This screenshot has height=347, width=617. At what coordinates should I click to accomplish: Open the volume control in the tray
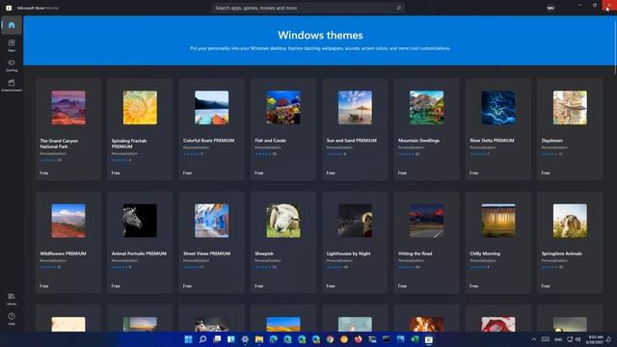[577, 339]
